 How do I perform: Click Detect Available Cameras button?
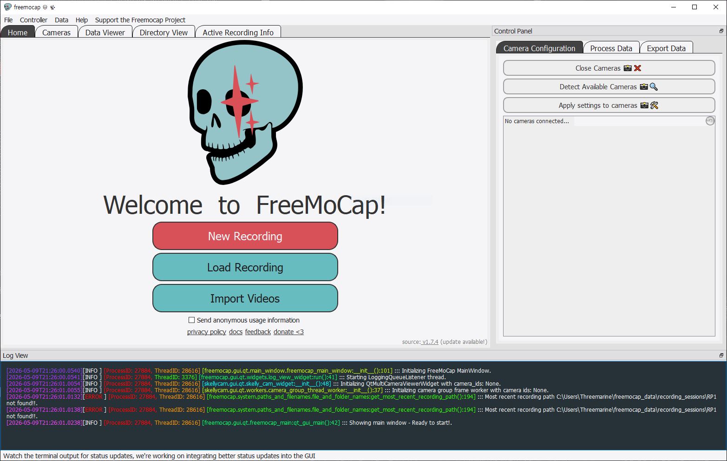pos(609,86)
